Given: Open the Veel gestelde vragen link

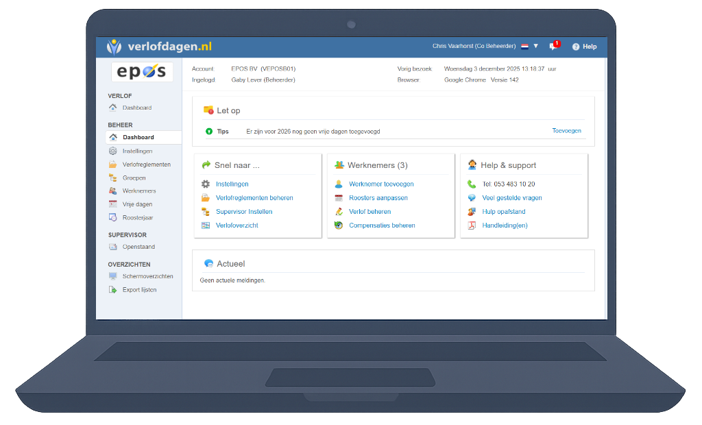Looking at the screenshot, I should click(x=512, y=198).
